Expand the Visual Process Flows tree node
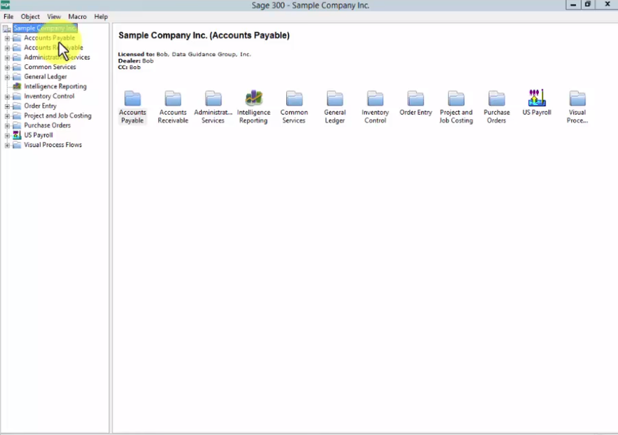The width and height of the screenshot is (618, 435). (x=7, y=145)
